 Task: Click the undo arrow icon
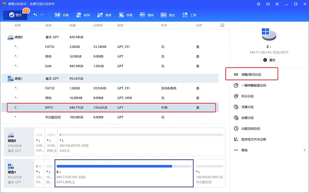point(35,15)
